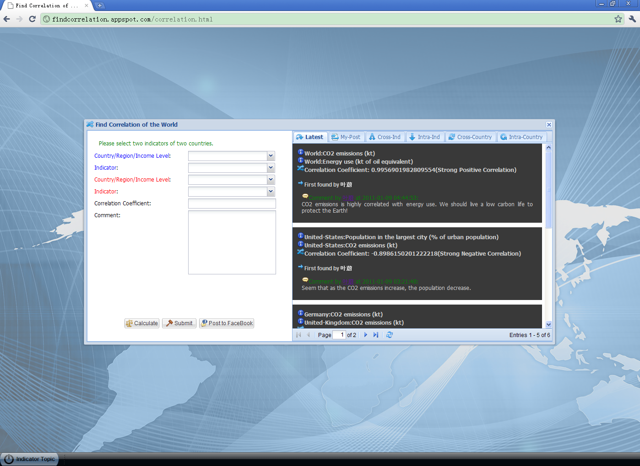
Task: Click info icon beside Germany:CO2 emissions
Action: tap(301, 313)
